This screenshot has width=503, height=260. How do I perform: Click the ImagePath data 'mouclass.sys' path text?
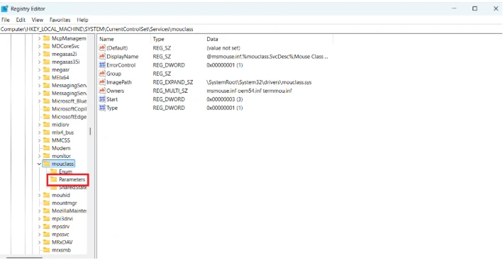(x=259, y=82)
